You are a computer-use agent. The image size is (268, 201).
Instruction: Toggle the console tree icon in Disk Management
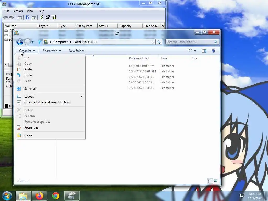pyautogui.click(x=19, y=18)
